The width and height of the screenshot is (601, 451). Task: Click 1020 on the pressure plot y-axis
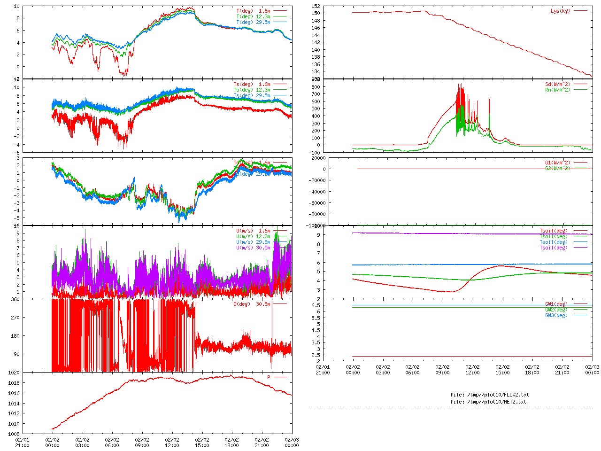click(x=14, y=373)
